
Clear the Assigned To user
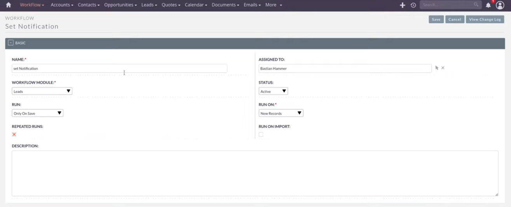pyautogui.click(x=443, y=68)
